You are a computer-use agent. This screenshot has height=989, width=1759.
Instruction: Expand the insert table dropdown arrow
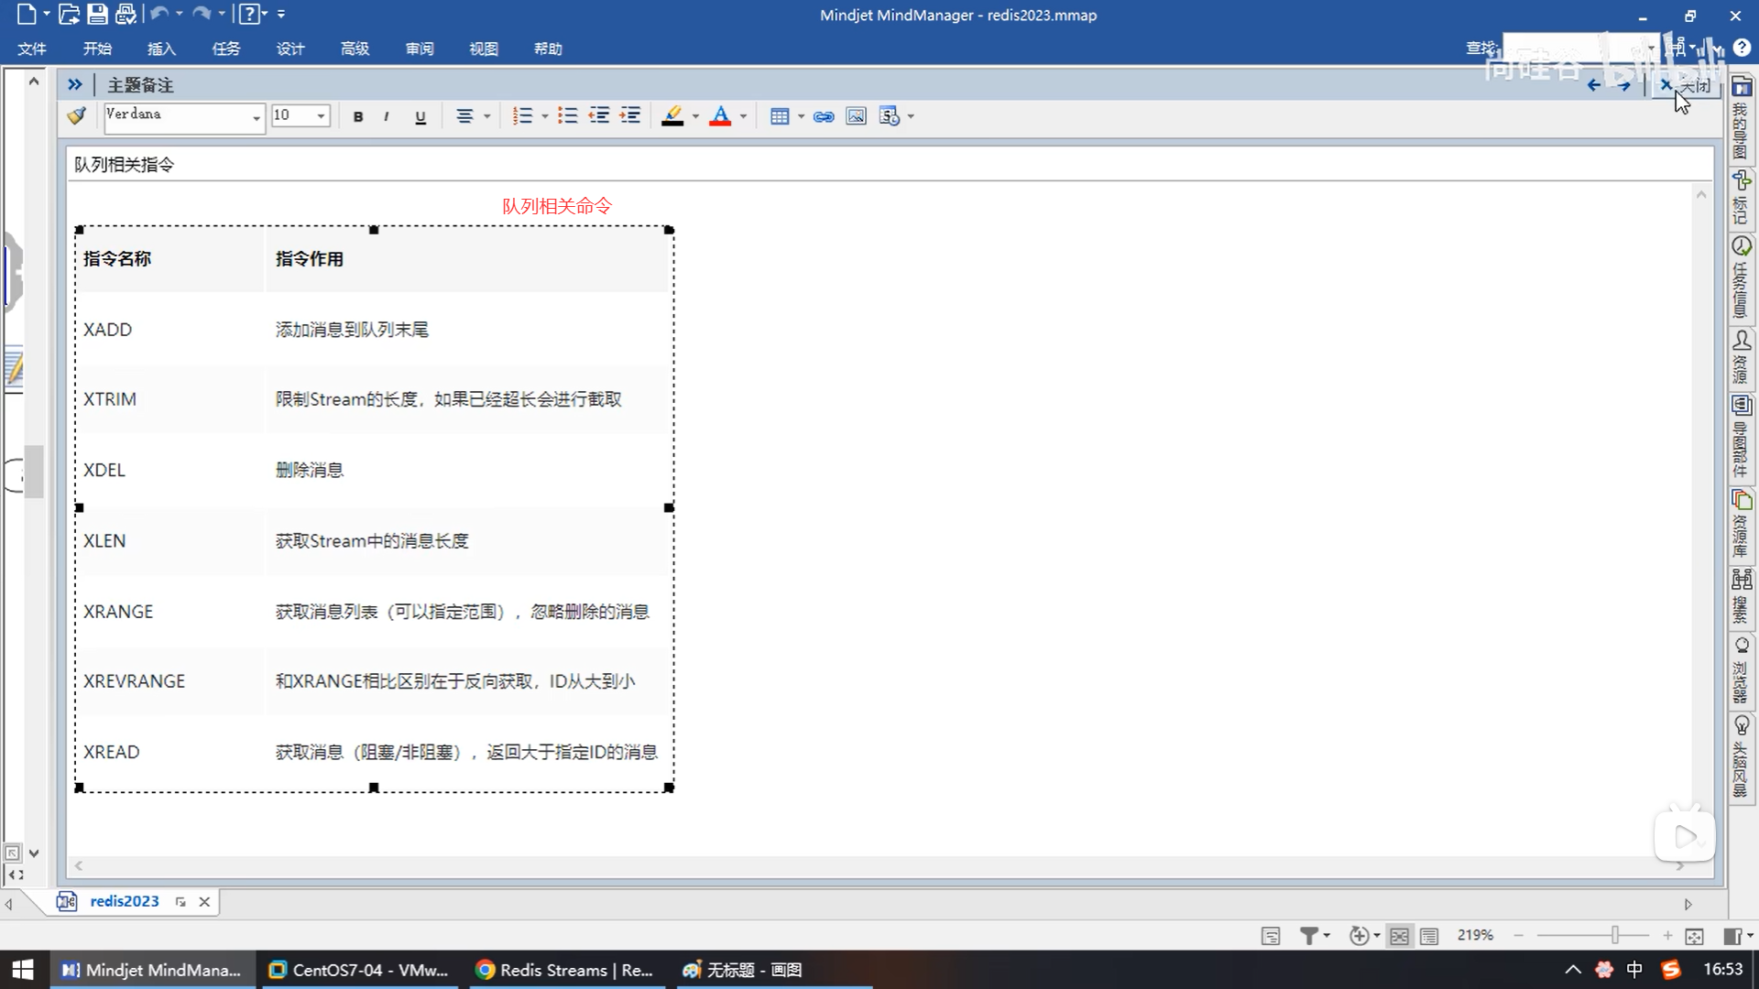coord(801,116)
